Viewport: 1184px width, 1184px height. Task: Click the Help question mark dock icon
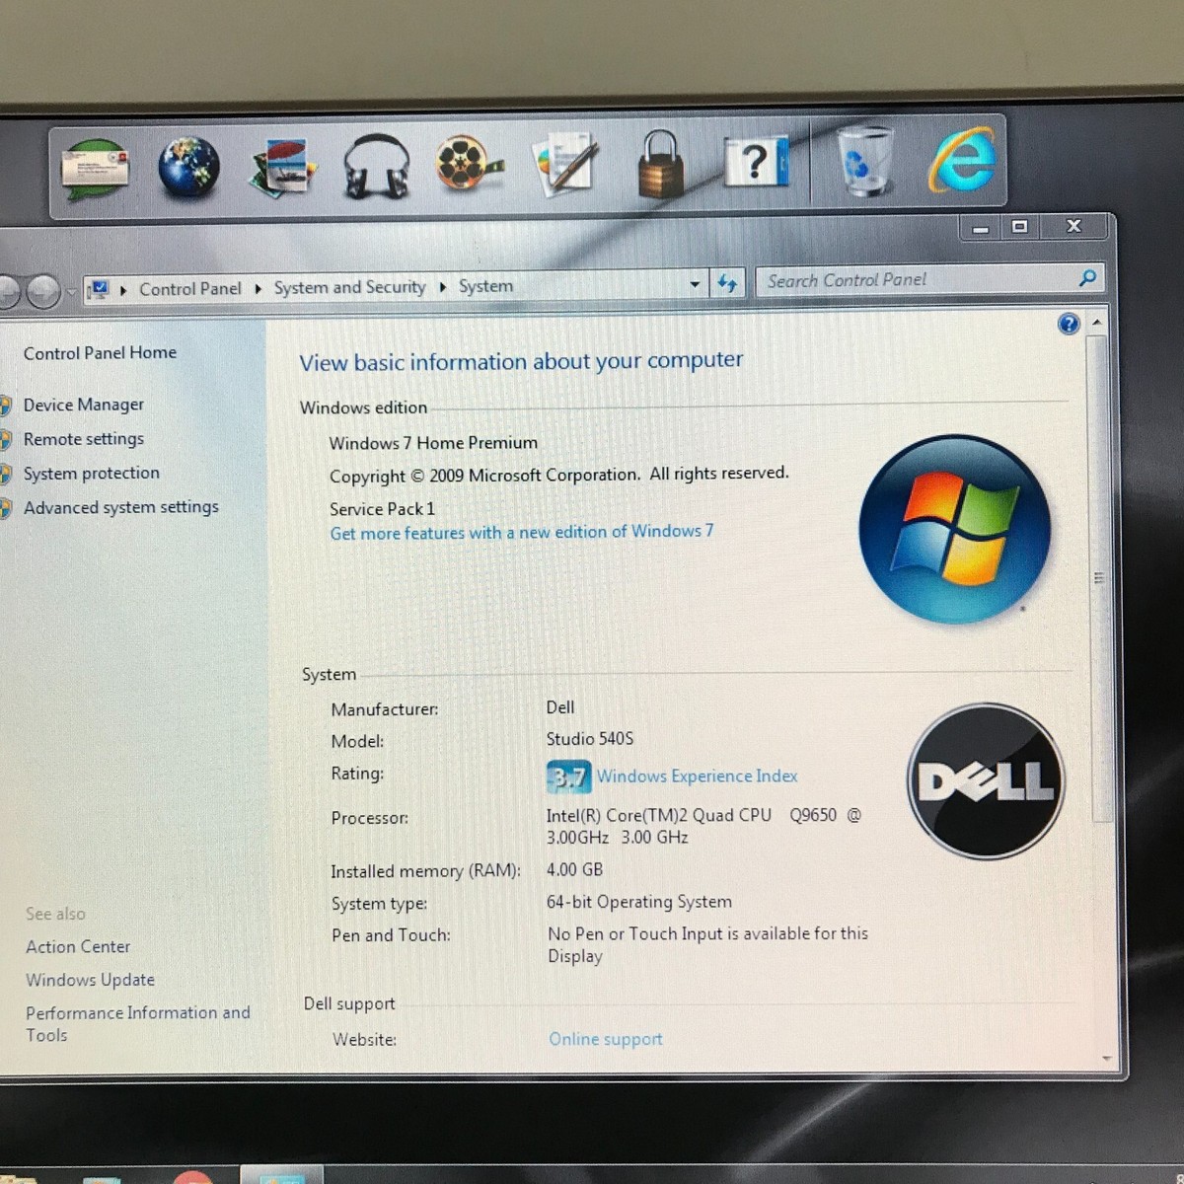[755, 164]
